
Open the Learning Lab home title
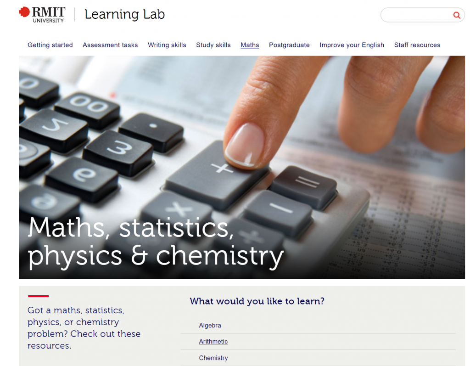tap(124, 15)
